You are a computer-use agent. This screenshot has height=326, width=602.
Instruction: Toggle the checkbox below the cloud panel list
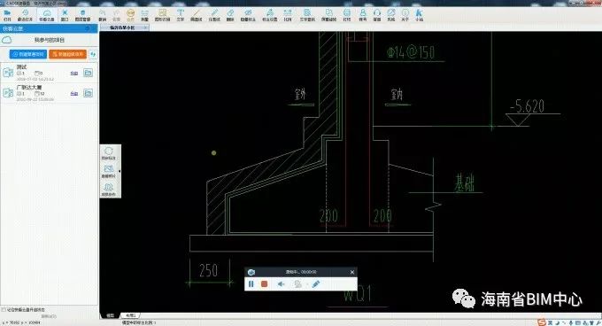click(4, 309)
